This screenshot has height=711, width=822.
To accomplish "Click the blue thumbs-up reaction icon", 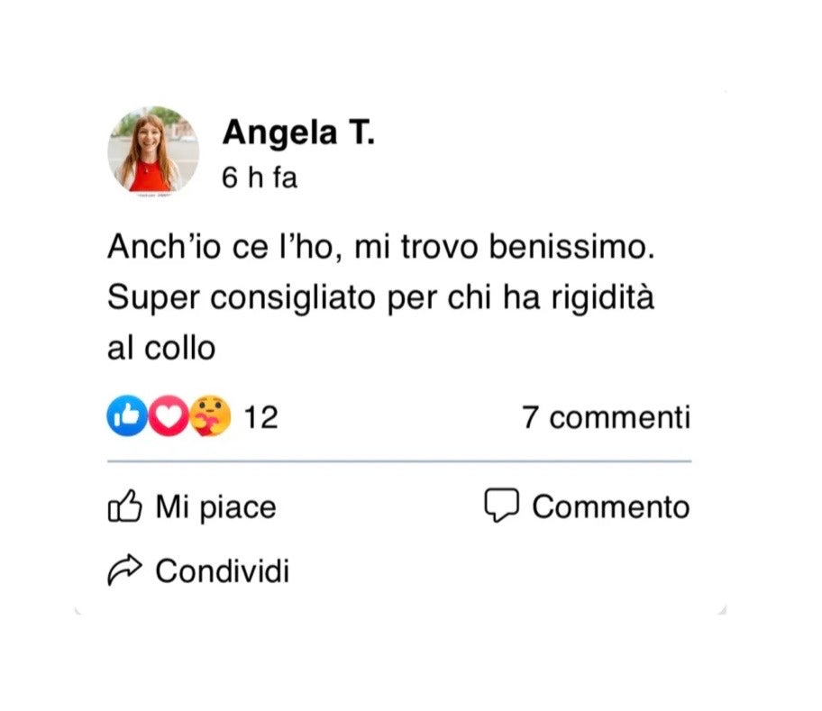I will [126, 416].
